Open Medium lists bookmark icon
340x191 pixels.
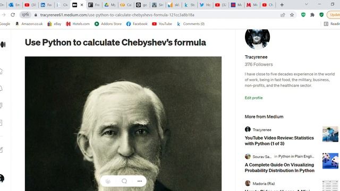(1, 106)
